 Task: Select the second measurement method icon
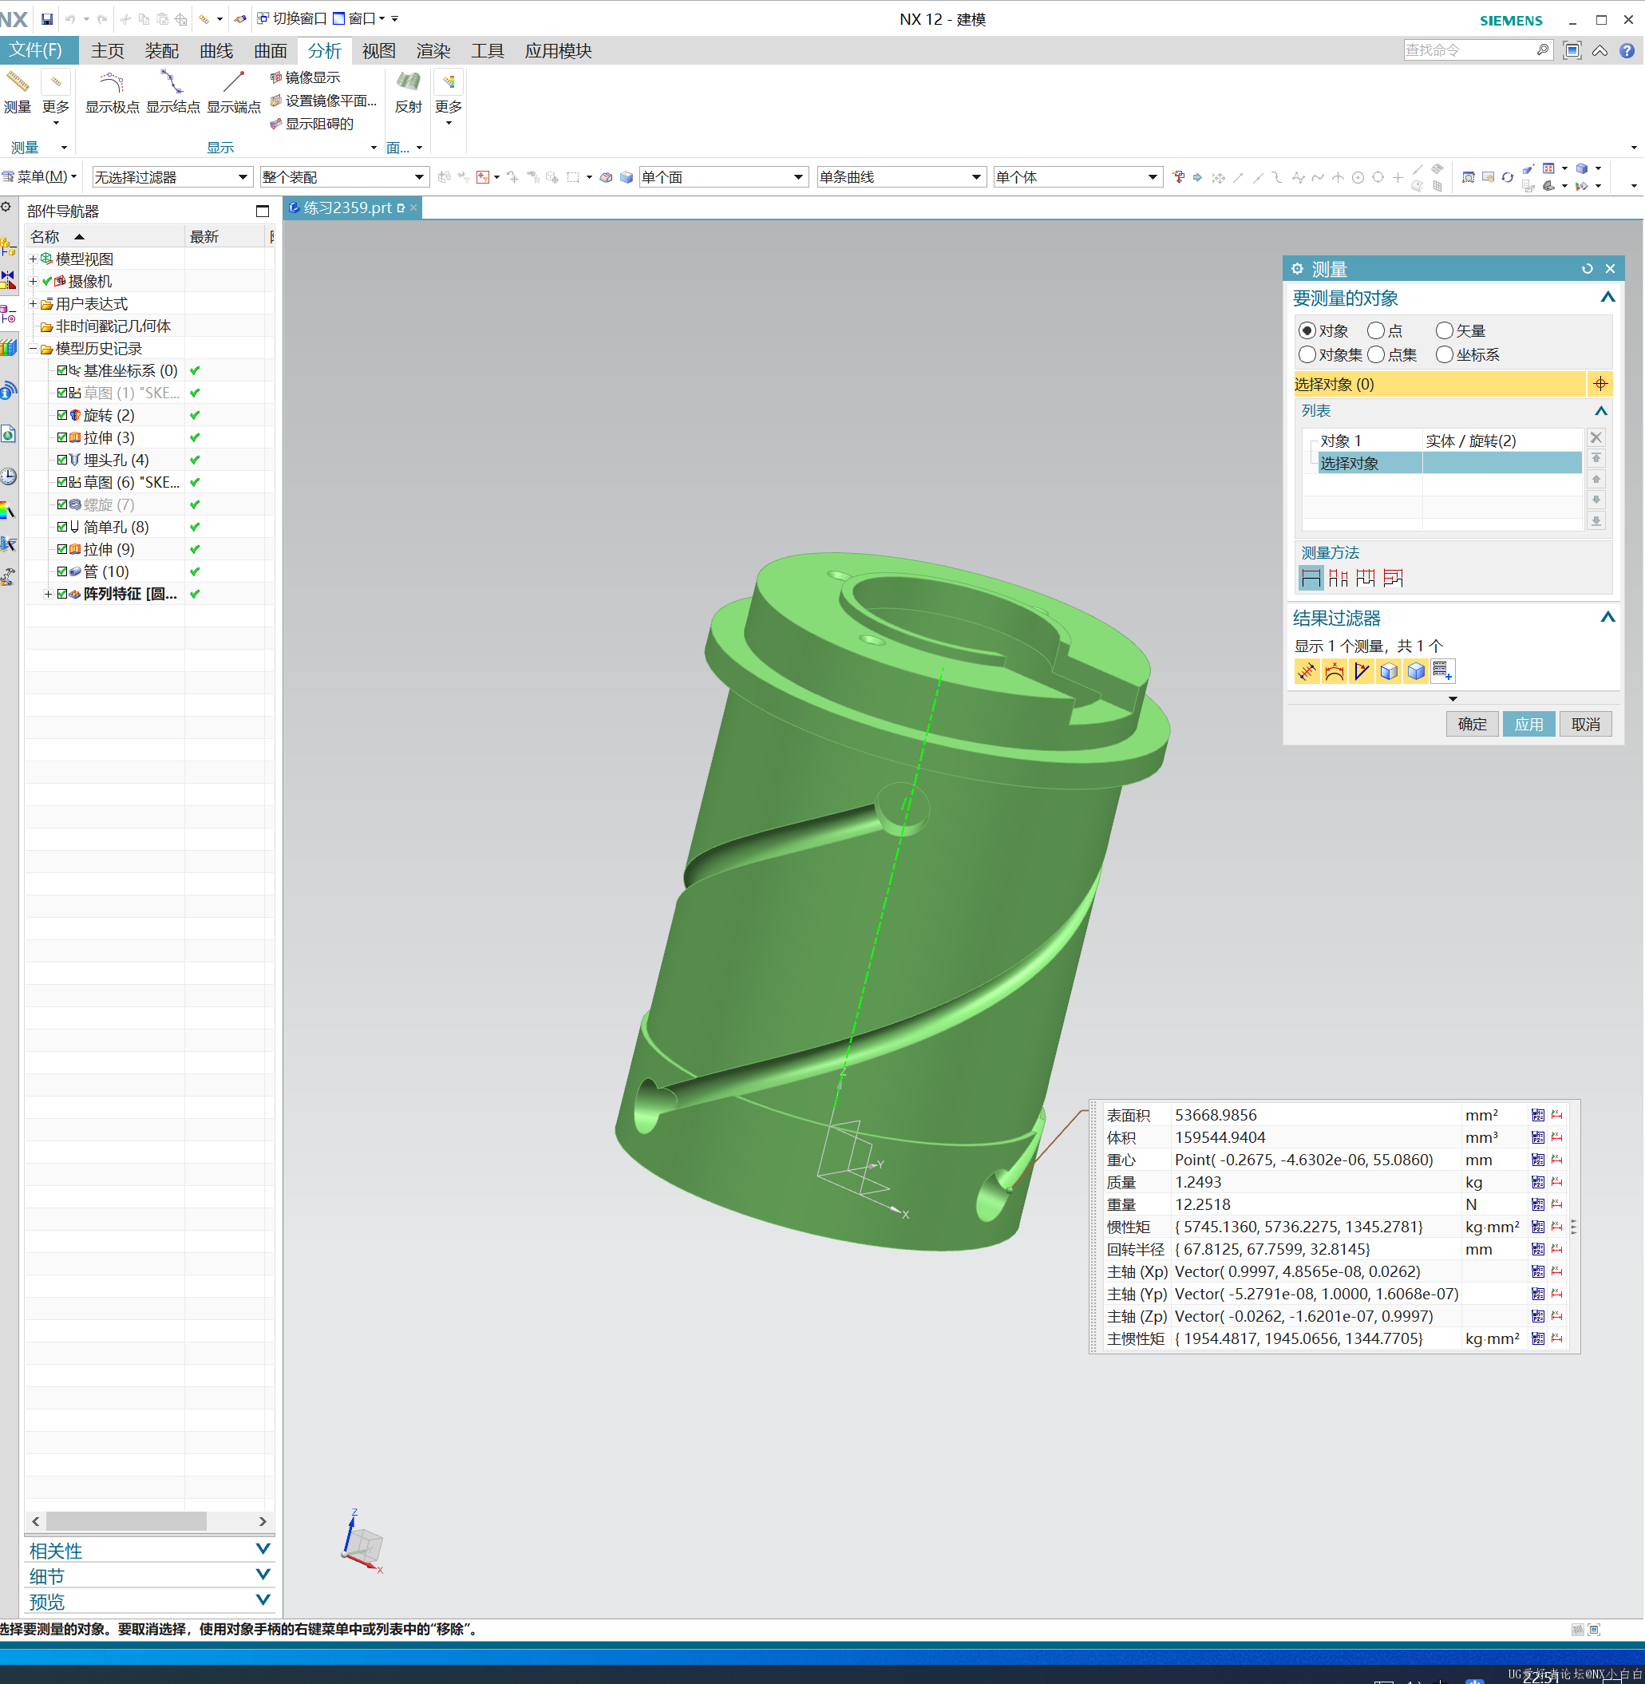click(1339, 578)
